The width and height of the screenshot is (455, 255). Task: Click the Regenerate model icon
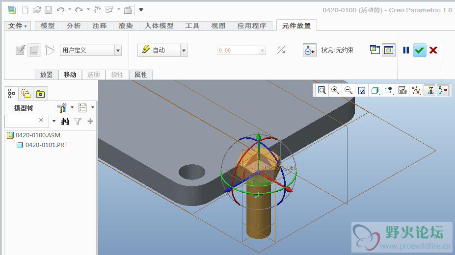click(x=97, y=10)
